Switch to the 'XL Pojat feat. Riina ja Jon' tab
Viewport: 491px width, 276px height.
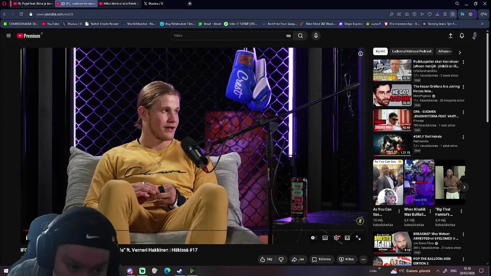click(33, 3)
